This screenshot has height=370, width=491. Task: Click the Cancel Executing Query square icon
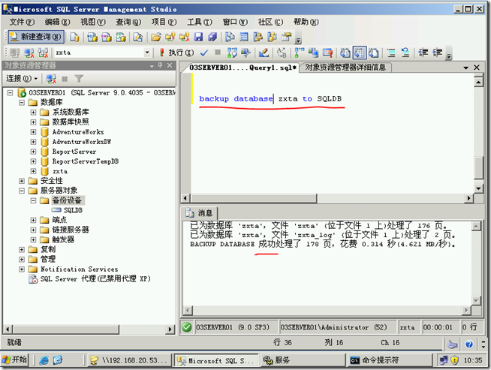pos(218,53)
